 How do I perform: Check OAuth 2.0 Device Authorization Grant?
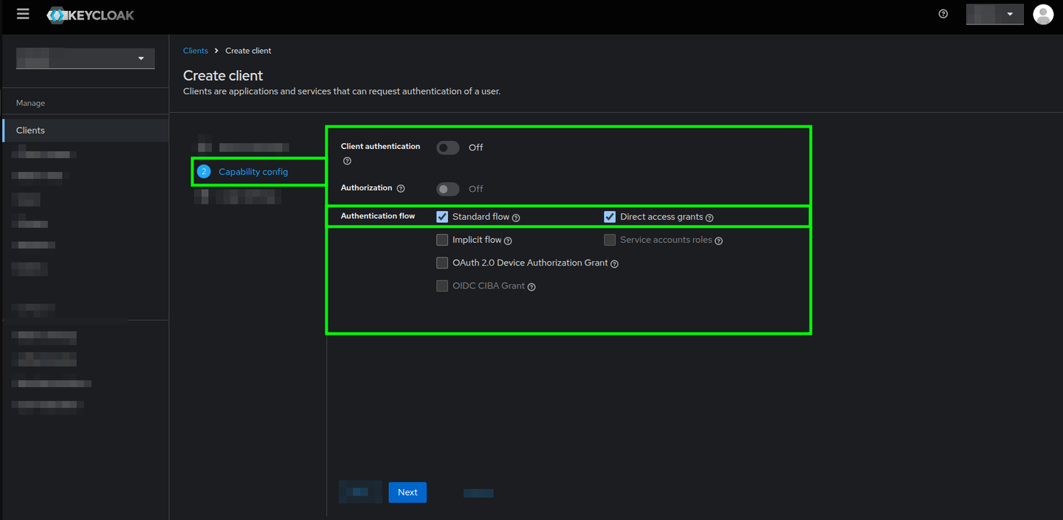coord(441,263)
